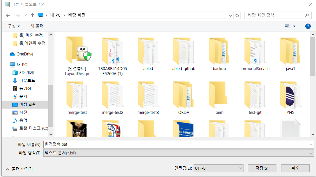This screenshot has width=316, height=177.
Task: Open 동영상 in sidebar
Action: click(22, 88)
